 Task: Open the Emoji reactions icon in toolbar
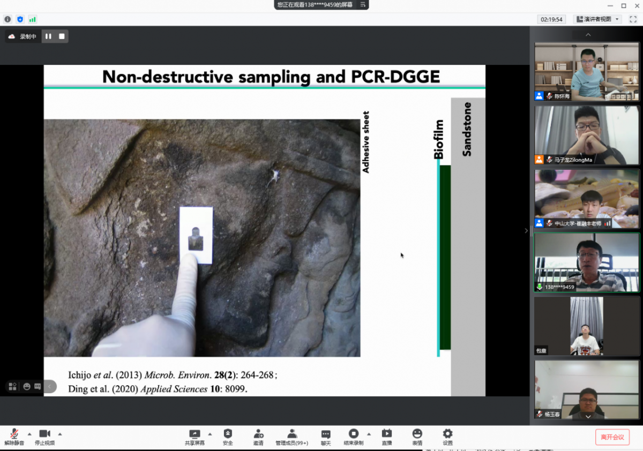417,434
